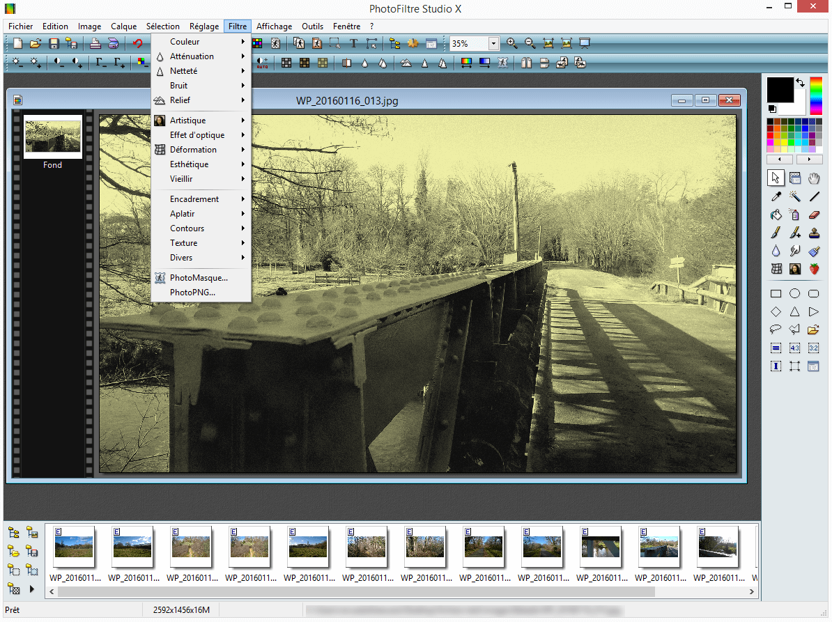Select the Clone Stamp tool
The image size is (832, 622).
813,233
